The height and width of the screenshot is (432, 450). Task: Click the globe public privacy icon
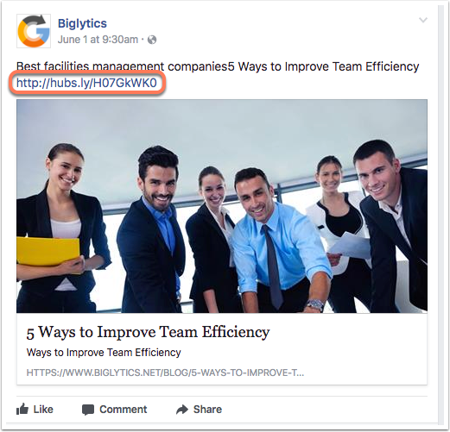152,40
